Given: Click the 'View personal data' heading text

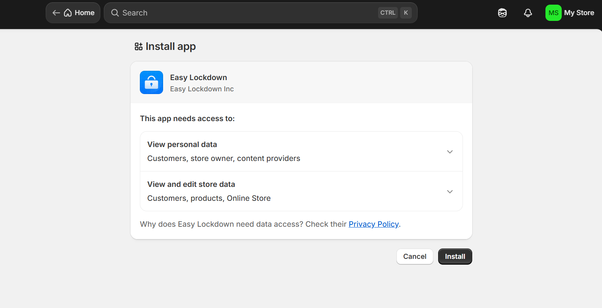Looking at the screenshot, I should coord(182,144).
